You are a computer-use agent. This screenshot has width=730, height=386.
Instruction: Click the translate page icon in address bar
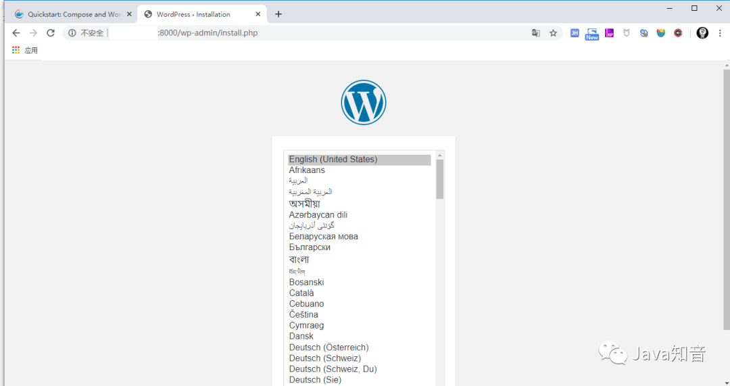pos(536,33)
